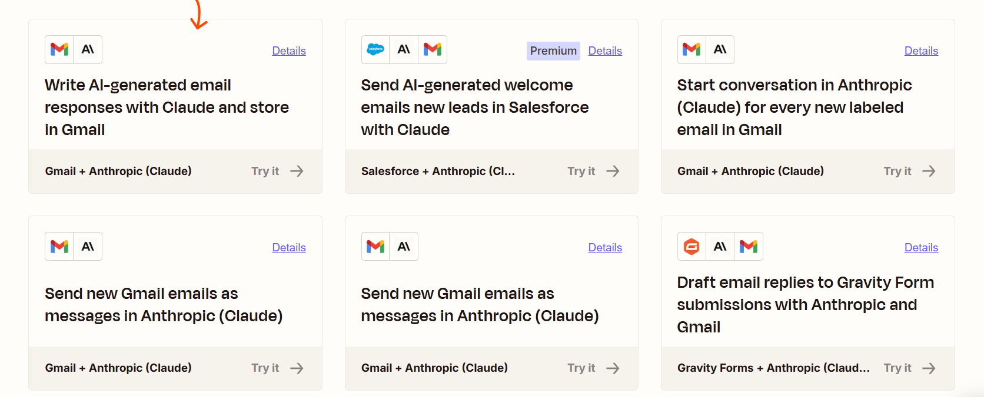Viewport: 984px width, 397px height.
Task: Click the Gravity Forms icon on the bottom-right card
Action: pyautogui.click(x=691, y=246)
